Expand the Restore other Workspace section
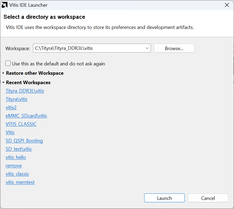234x209 pixels. pos(3,73)
